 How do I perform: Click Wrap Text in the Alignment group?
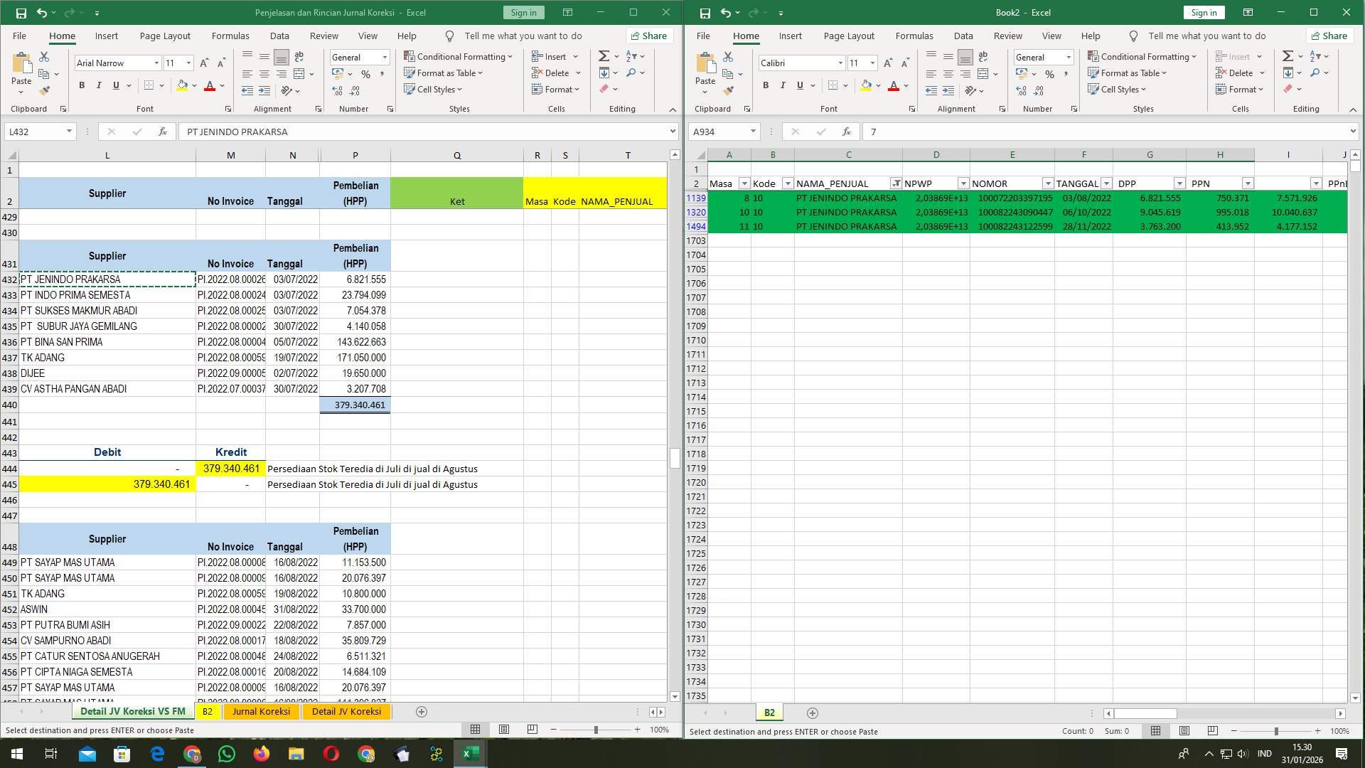tap(299, 56)
